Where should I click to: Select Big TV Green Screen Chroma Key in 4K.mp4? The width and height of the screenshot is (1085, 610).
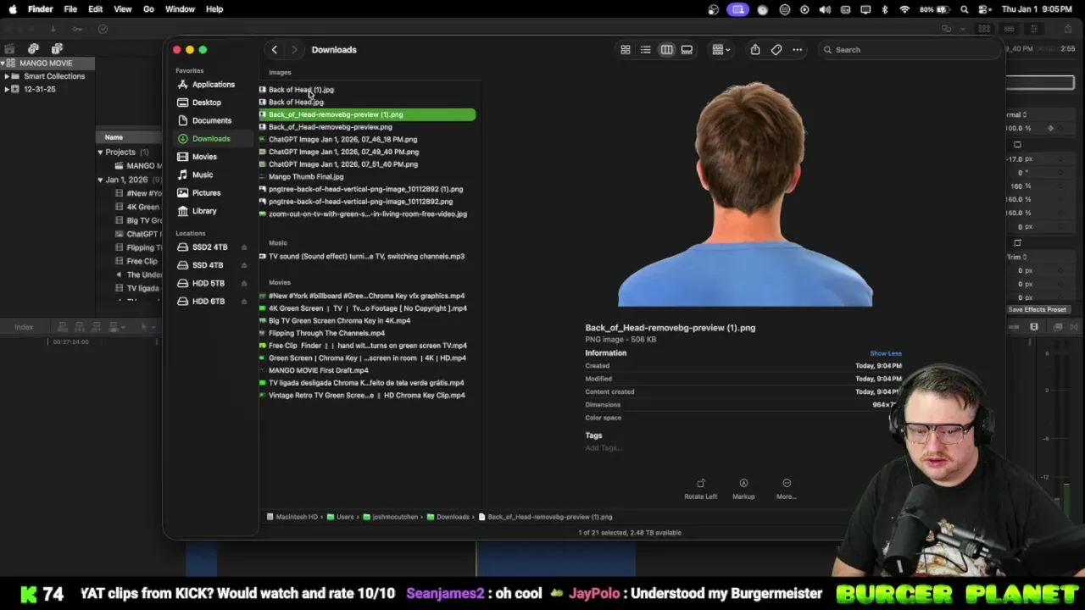339,321
